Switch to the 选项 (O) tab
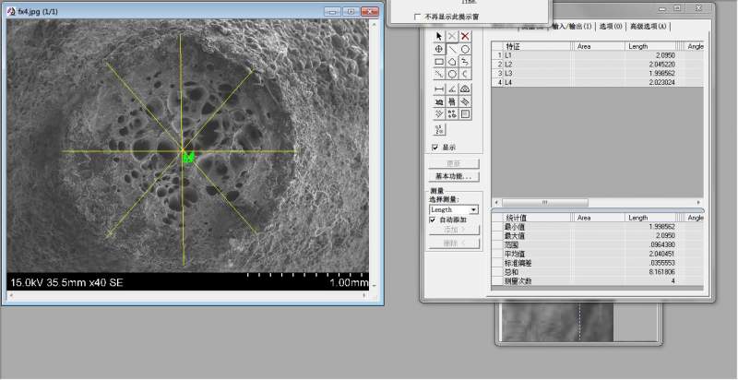Image resolution: width=738 pixels, height=380 pixels. click(611, 27)
